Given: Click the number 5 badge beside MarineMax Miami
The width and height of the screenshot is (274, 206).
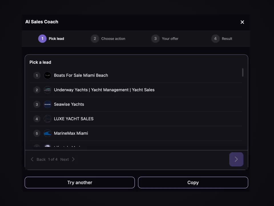Looking at the screenshot, I should [37, 134].
